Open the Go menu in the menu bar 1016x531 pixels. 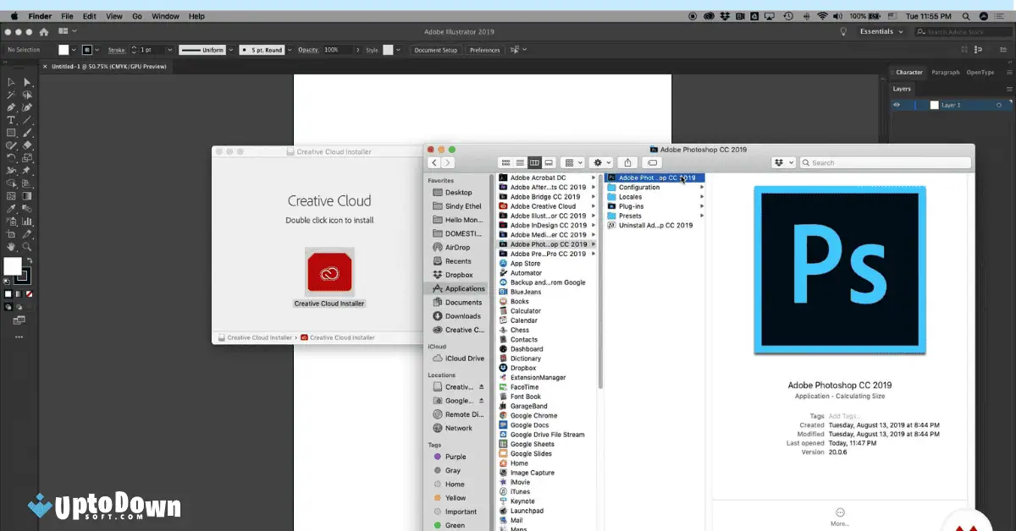tap(136, 15)
